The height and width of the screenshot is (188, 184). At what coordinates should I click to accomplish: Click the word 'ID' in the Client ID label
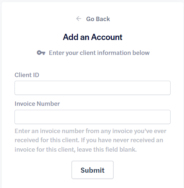click(36, 75)
